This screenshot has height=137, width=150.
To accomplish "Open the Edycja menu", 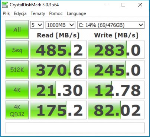I will [20, 13].
